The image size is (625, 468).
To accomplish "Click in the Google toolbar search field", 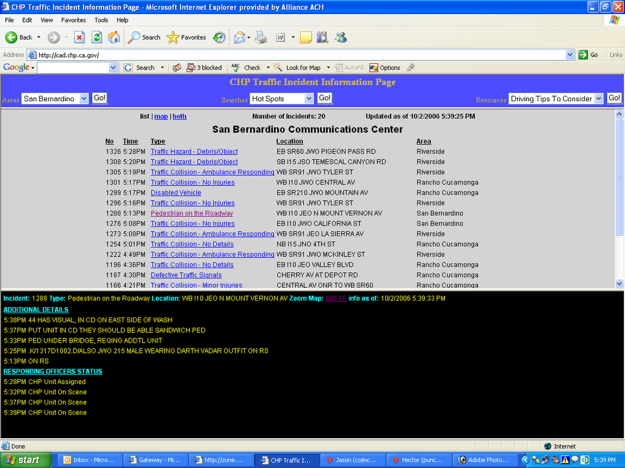I will (x=73, y=68).
